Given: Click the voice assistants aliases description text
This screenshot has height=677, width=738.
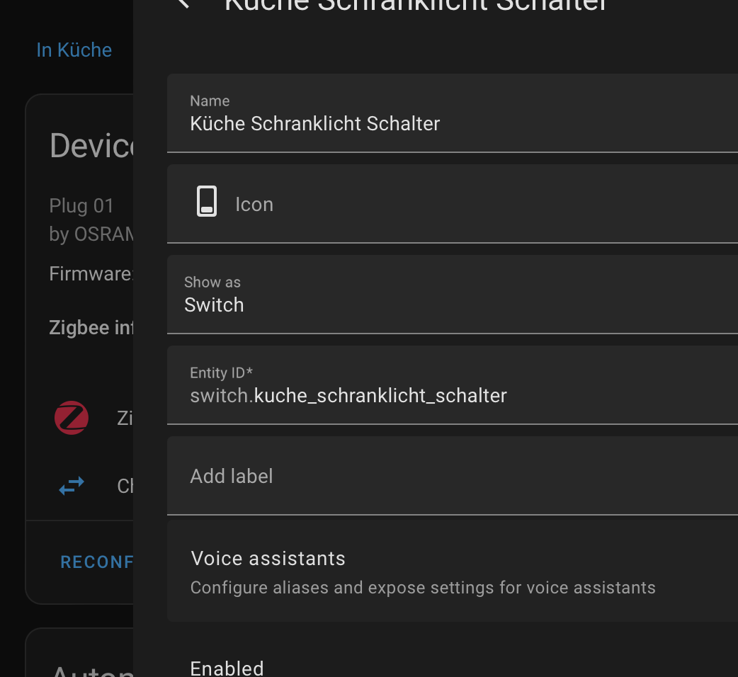Looking at the screenshot, I should (422, 587).
